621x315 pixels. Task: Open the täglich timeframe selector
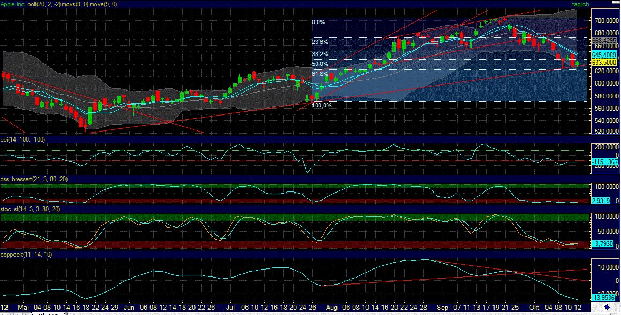[580, 4]
